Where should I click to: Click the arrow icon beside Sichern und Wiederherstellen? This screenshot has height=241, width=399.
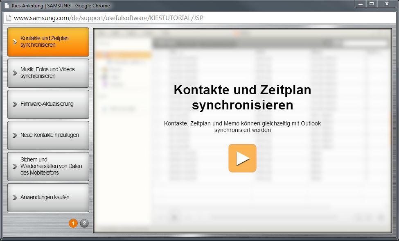coord(15,166)
